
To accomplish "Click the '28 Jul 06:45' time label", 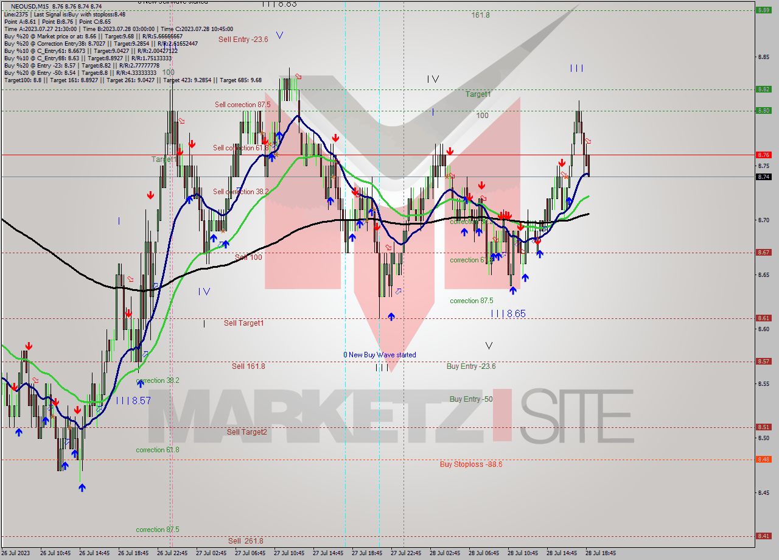I will [x=484, y=553].
